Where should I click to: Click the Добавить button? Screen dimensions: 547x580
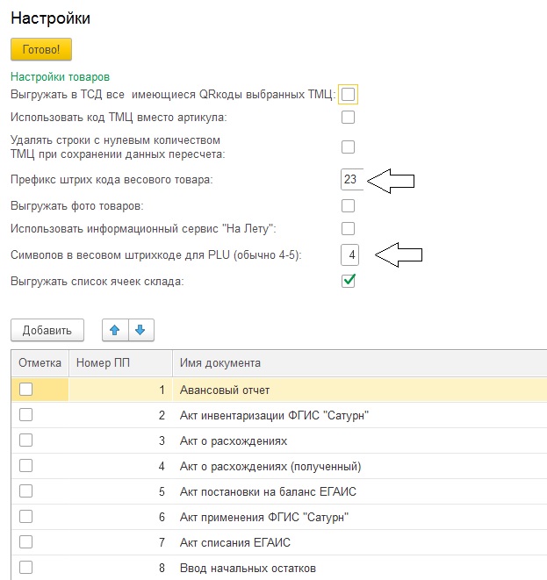tap(47, 330)
